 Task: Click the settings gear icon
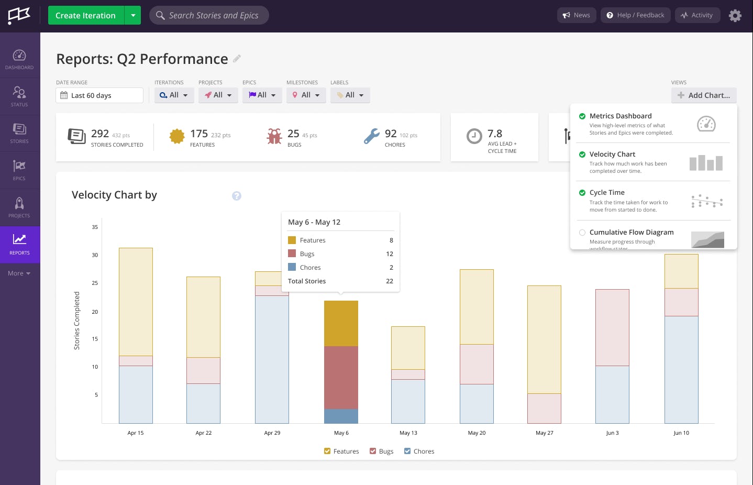coord(735,16)
